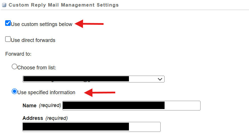Image resolution: width=249 pixels, height=133 pixels.
Task: Click the red arrow beside custom settings
Action: (x=89, y=24)
